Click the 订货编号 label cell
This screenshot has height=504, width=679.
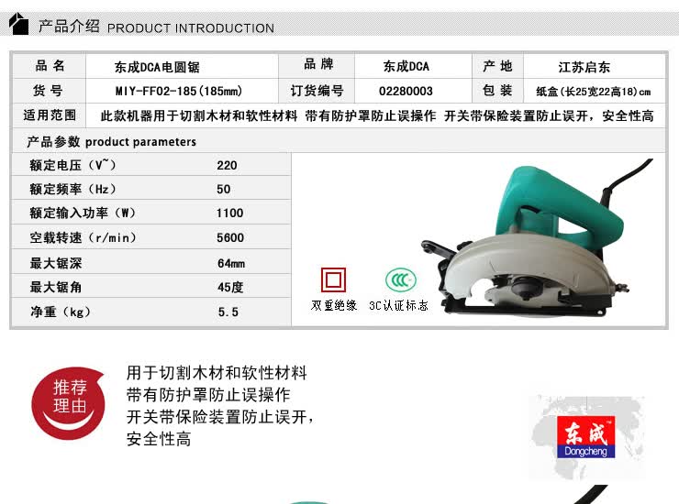317,91
